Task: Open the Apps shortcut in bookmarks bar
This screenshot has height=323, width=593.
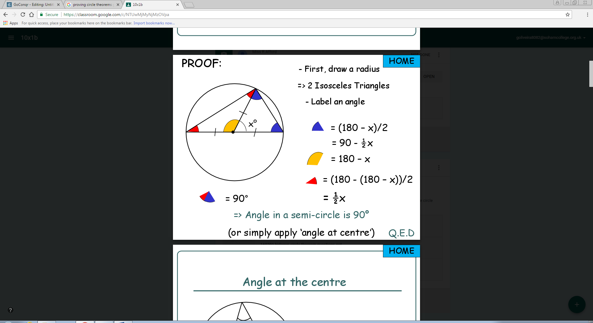Action: point(11,23)
